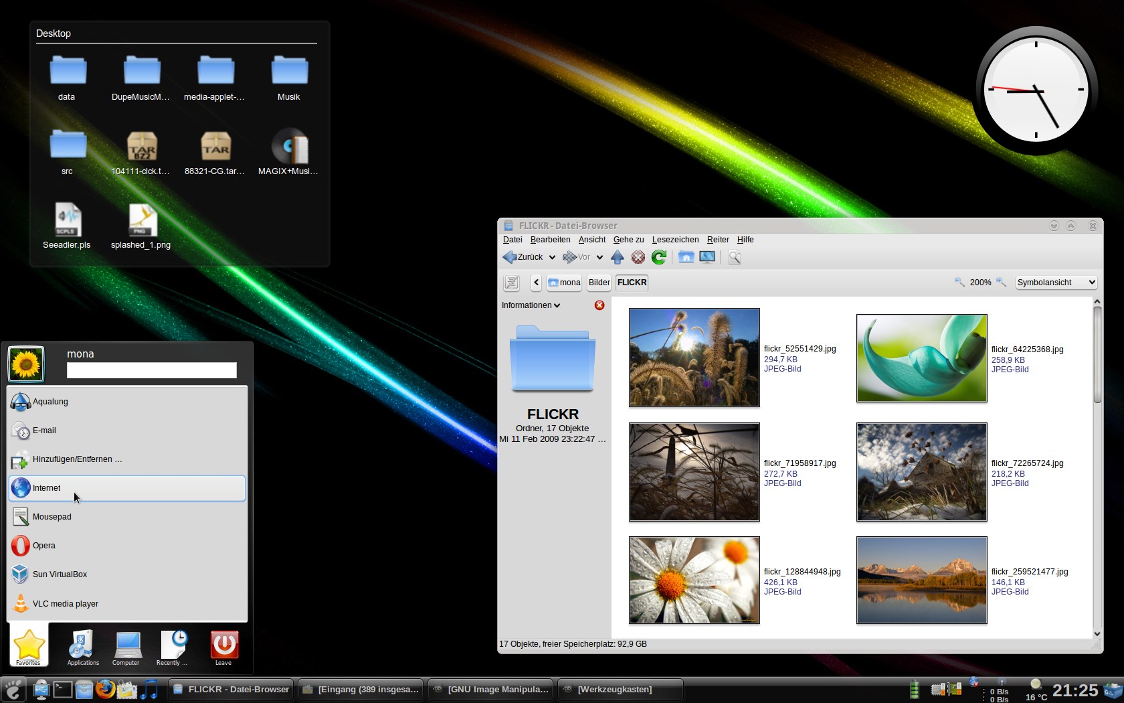Open the Hilfe menu

[745, 240]
